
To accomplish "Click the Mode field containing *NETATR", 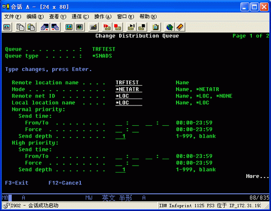I will pos(129,89).
